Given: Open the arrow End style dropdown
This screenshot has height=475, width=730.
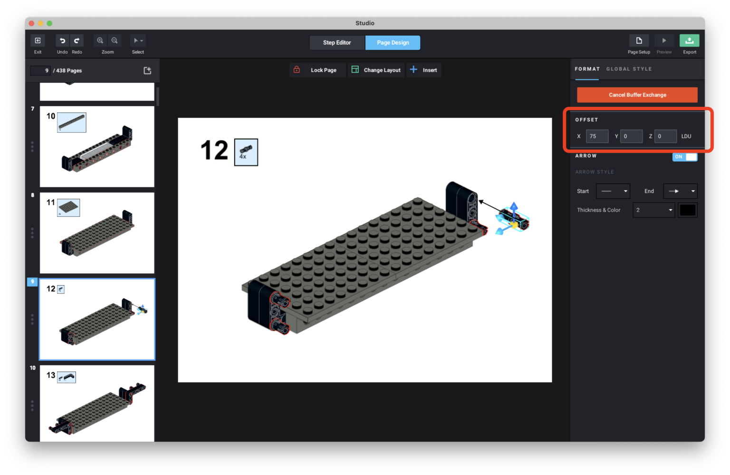Looking at the screenshot, I should pyautogui.click(x=680, y=191).
